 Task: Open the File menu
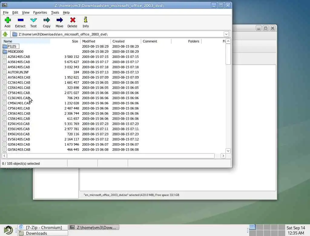tap(5, 12)
